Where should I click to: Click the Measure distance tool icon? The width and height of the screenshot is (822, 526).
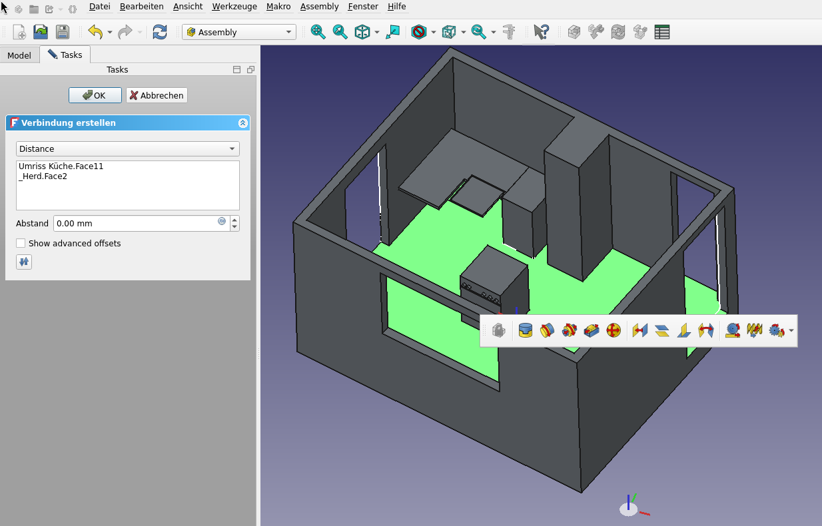point(509,32)
